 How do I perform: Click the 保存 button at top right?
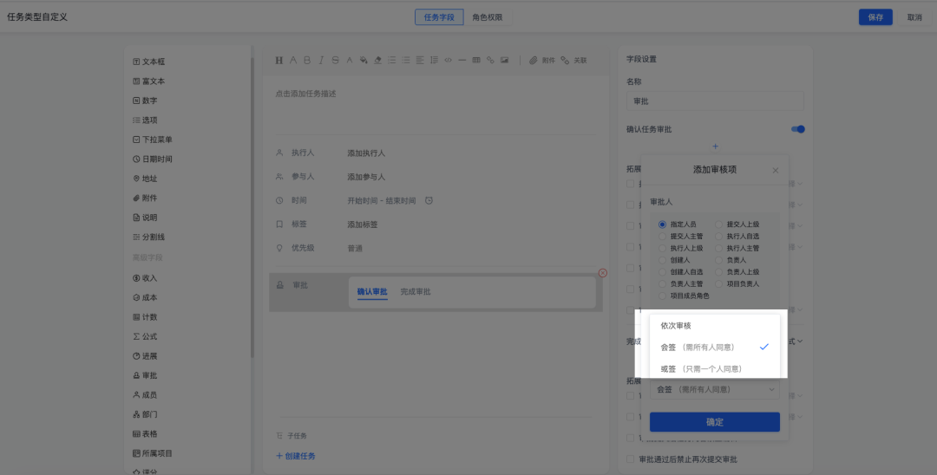point(875,17)
